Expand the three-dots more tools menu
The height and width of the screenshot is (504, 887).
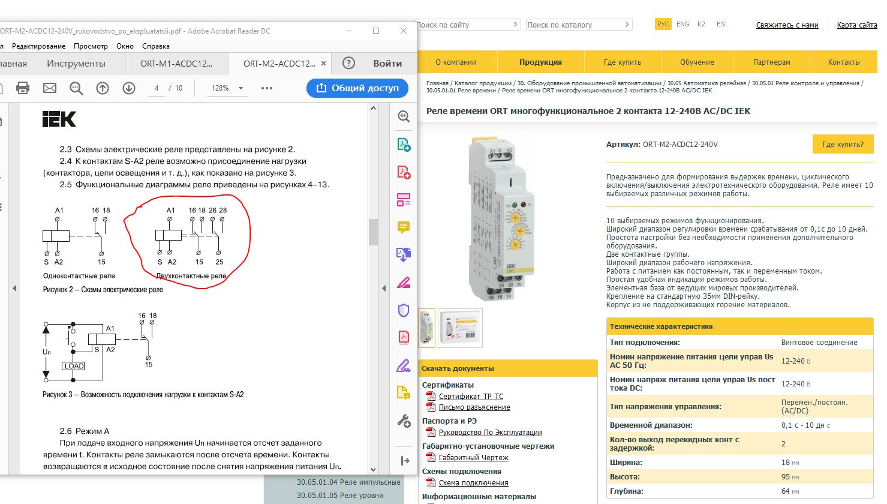tap(267, 88)
